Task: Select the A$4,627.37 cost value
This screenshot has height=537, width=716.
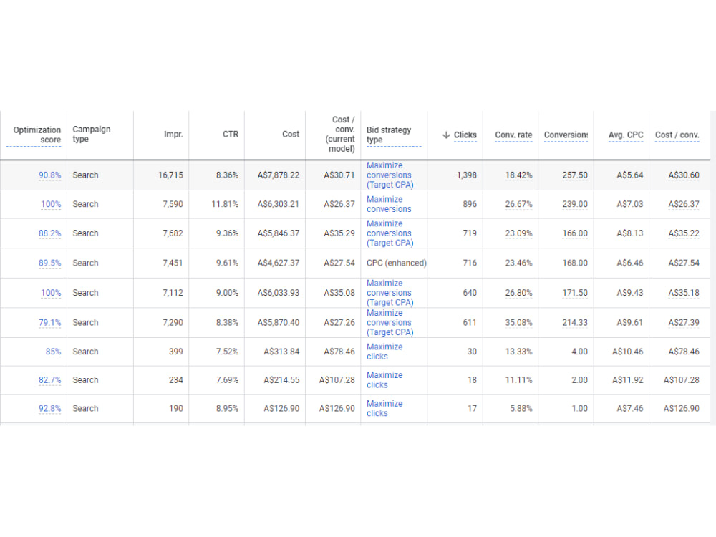Action: (279, 263)
